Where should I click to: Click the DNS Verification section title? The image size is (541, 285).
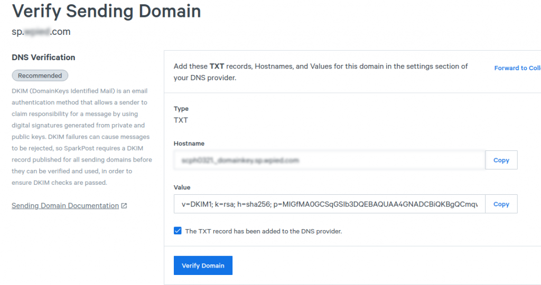click(43, 58)
